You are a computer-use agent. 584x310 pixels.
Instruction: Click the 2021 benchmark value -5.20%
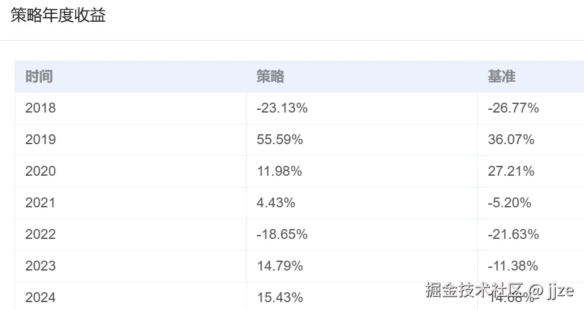[x=510, y=203]
